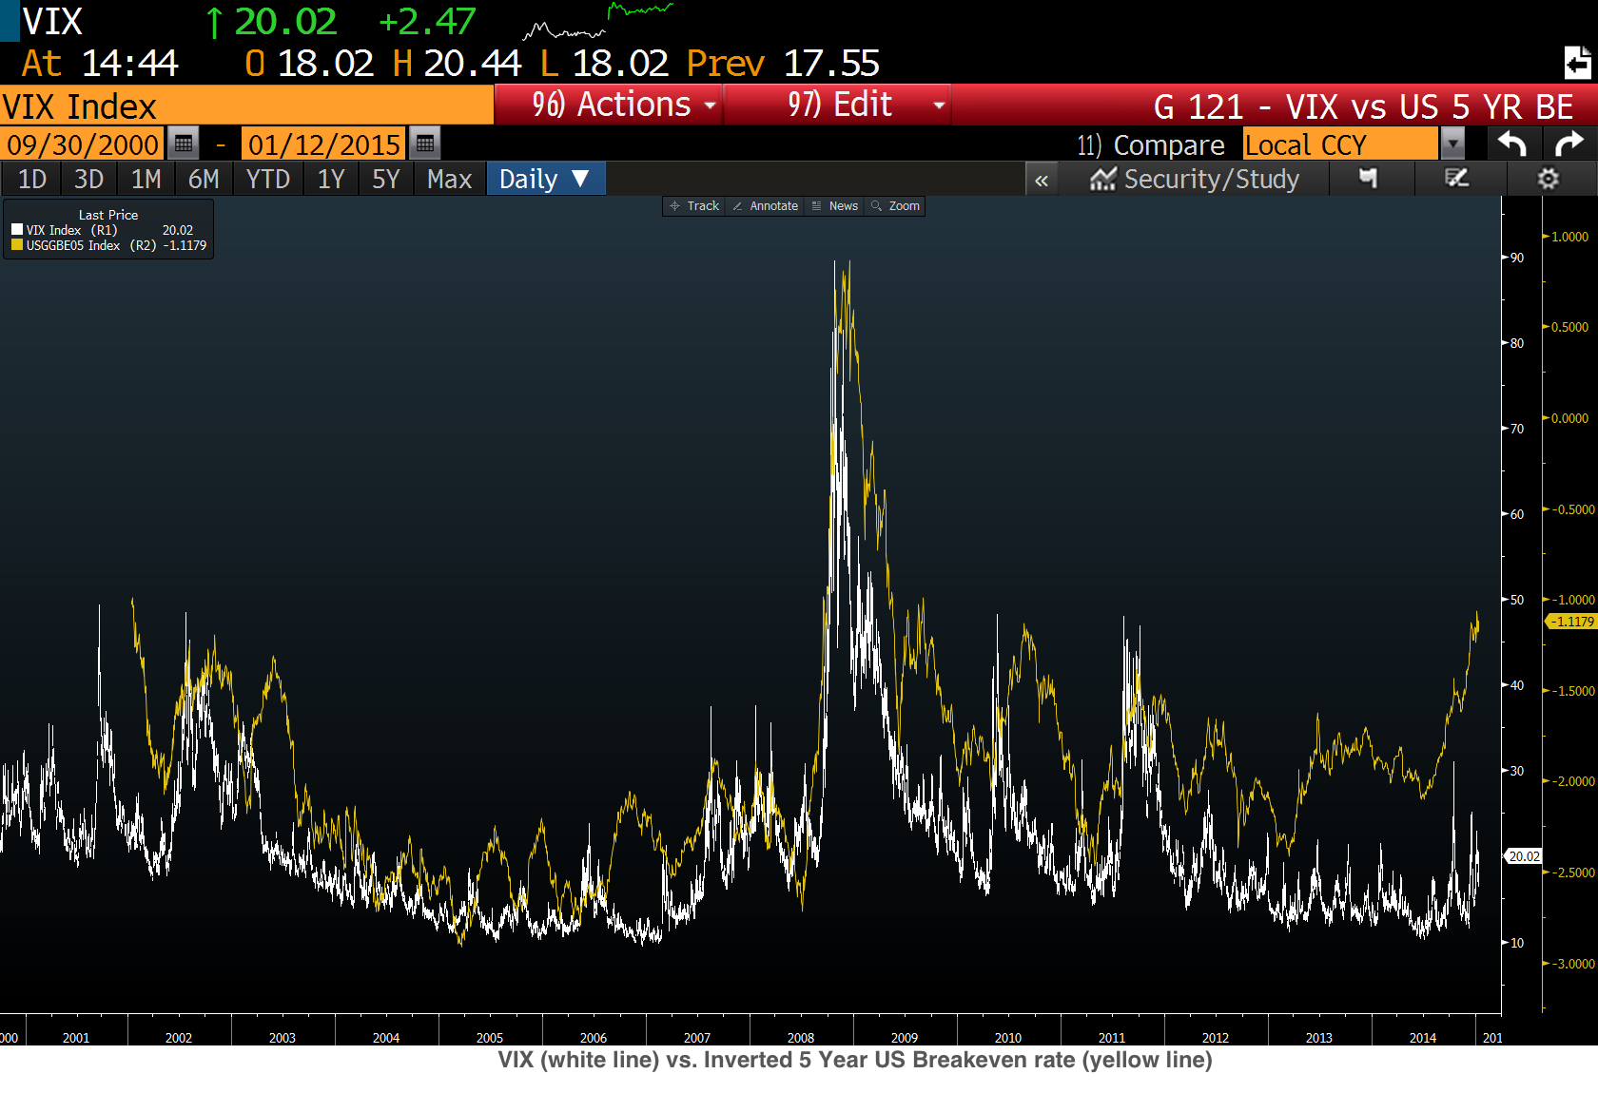The height and width of the screenshot is (1093, 1598).
Task: Switch to YTD range
Action: coord(267,179)
